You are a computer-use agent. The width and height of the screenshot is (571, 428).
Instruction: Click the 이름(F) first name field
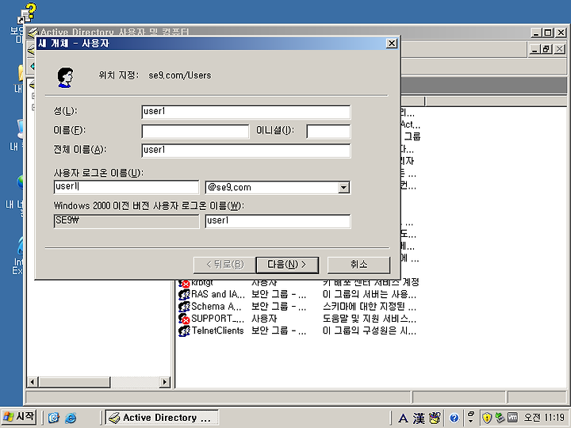[195, 132]
